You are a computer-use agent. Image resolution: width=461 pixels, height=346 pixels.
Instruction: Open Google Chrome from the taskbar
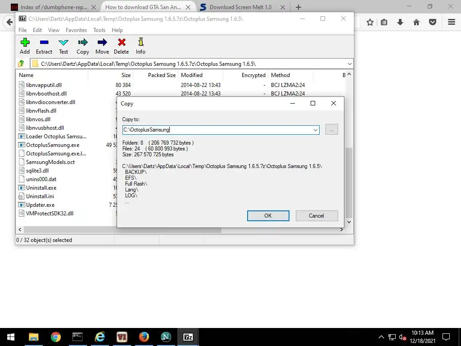click(x=55, y=337)
